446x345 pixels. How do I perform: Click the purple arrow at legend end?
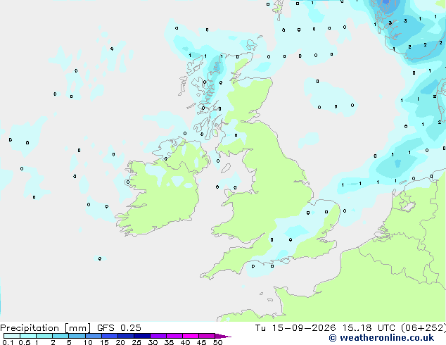[223, 336]
